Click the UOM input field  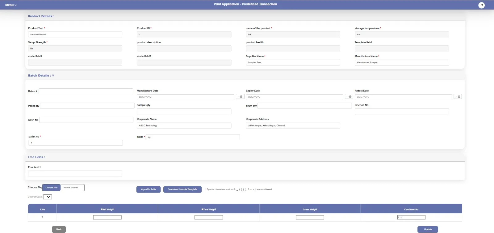[x=193, y=137]
